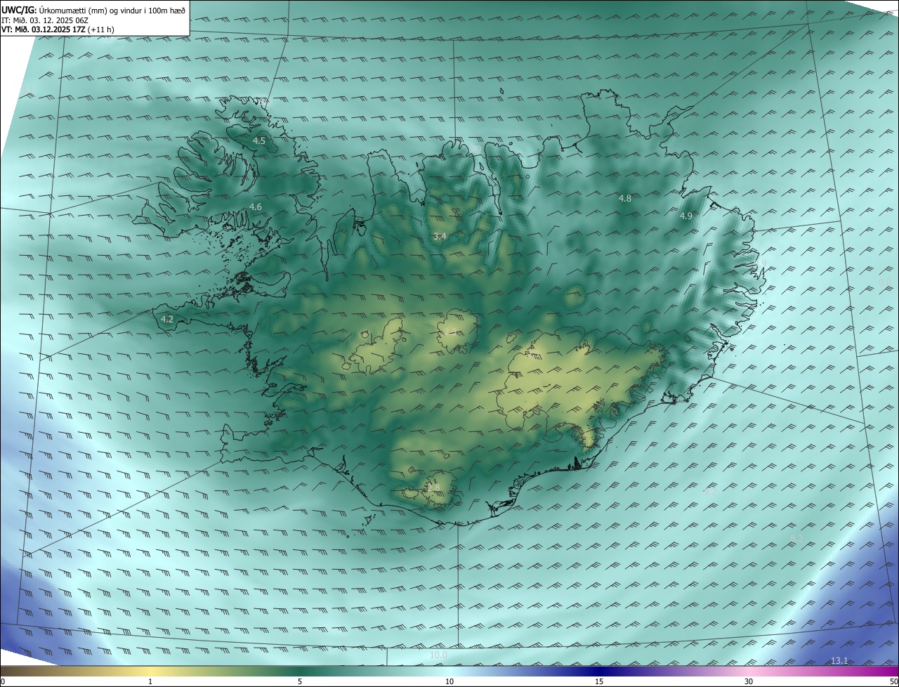
Task: Click the 2.8 value near the south coast glacier
Action: [x=433, y=488]
